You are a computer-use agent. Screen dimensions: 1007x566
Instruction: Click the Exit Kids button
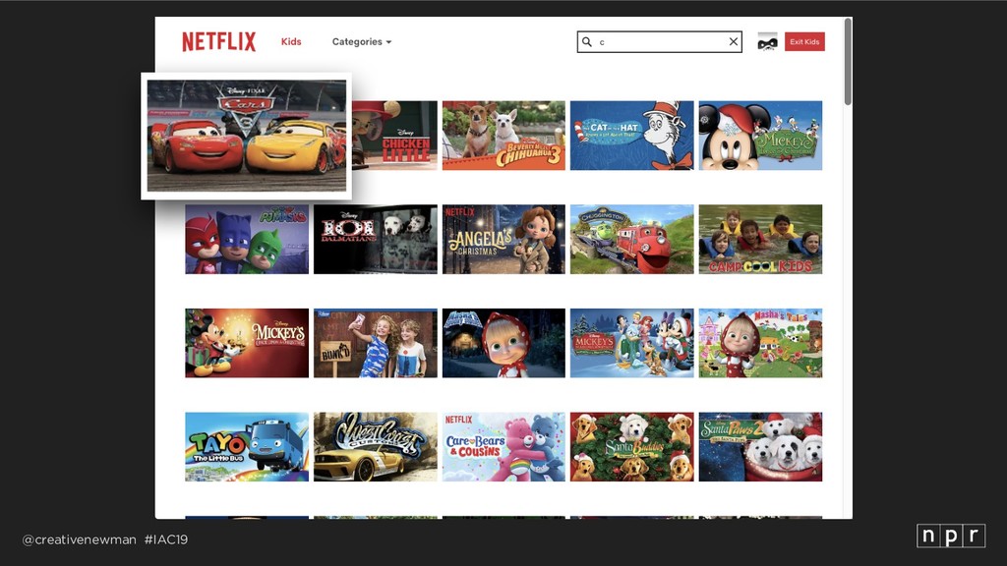tap(804, 41)
